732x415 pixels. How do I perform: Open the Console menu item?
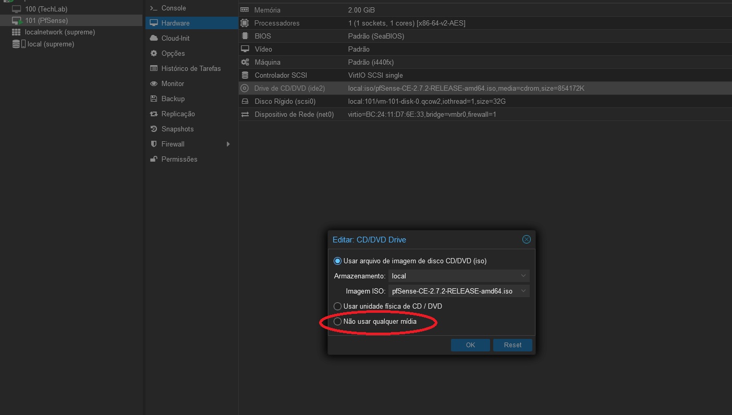[191, 8]
